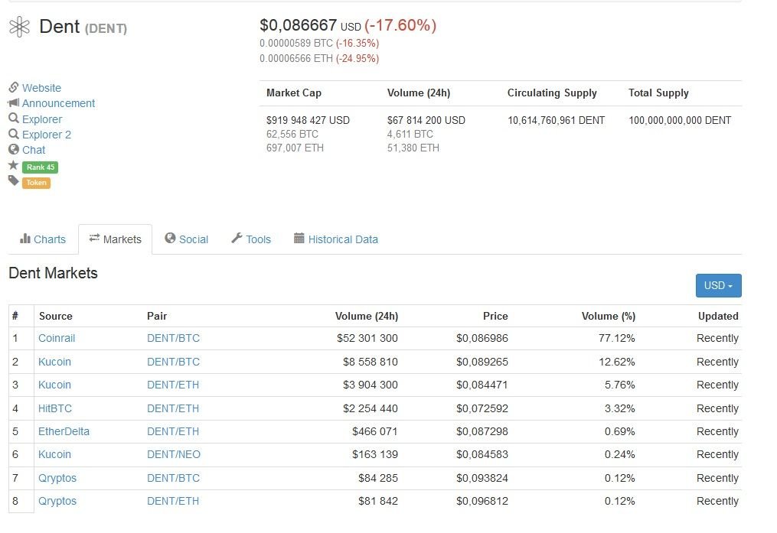Click the $919 948 427 USD market cap value
Viewport: 777px width, 533px height.
coord(308,120)
